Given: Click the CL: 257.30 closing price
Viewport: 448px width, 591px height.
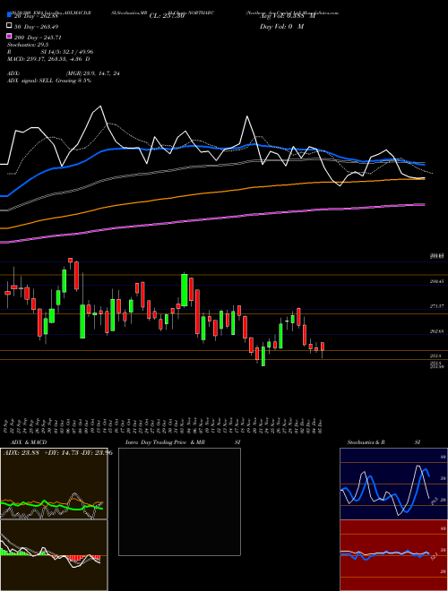Looking at the screenshot, I should pyautogui.click(x=167, y=16).
